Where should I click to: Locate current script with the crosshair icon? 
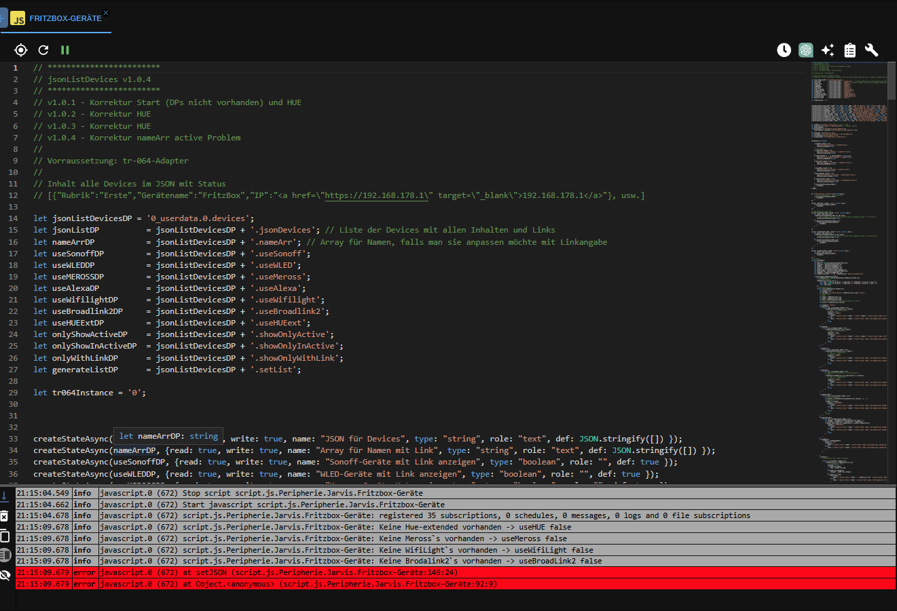(x=21, y=50)
